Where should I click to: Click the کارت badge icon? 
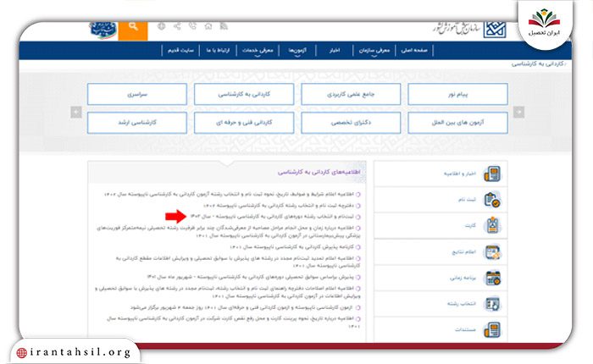(x=492, y=225)
